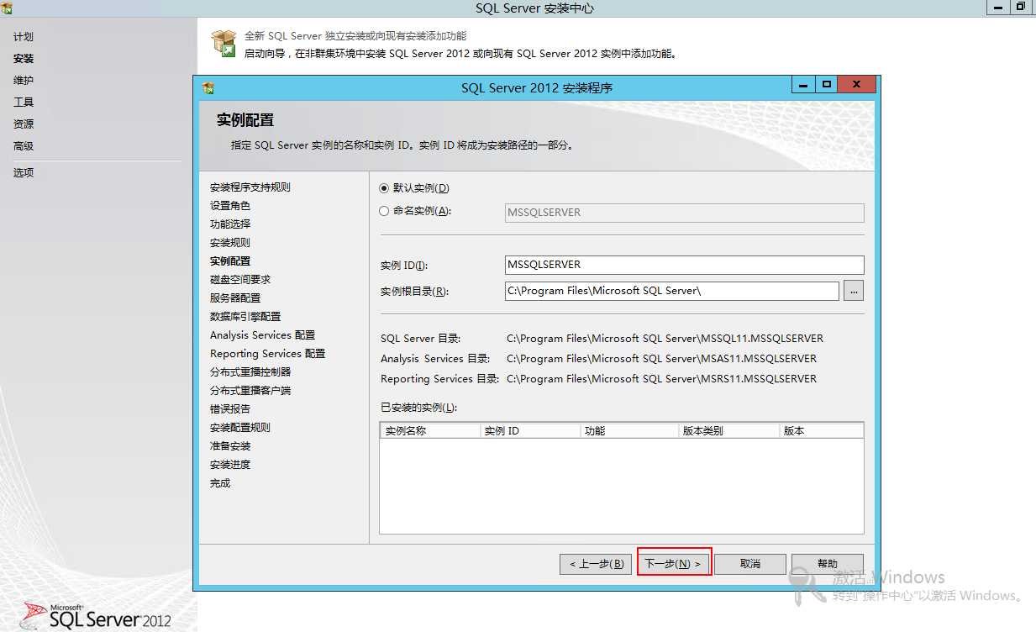Click the Analysis Services directory path text

point(661,359)
